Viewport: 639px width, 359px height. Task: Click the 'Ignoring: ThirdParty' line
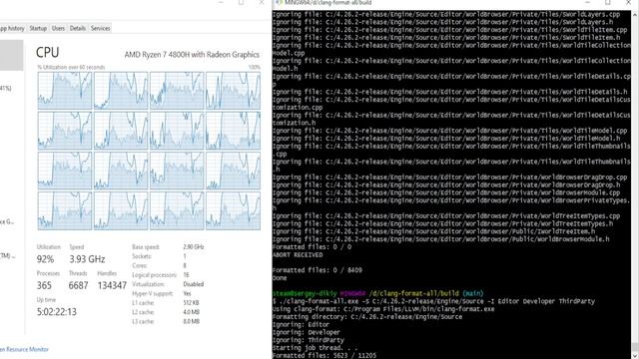point(309,340)
